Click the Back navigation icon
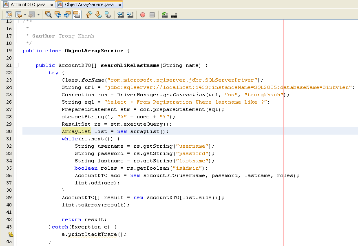The height and width of the screenshot is (246, 358). (18, 15)
